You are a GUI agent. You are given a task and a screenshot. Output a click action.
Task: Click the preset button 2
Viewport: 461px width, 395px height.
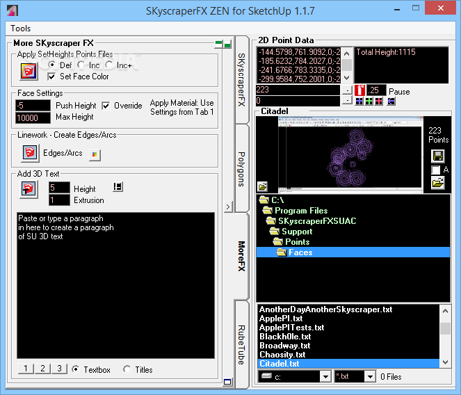tap(42, 369)
